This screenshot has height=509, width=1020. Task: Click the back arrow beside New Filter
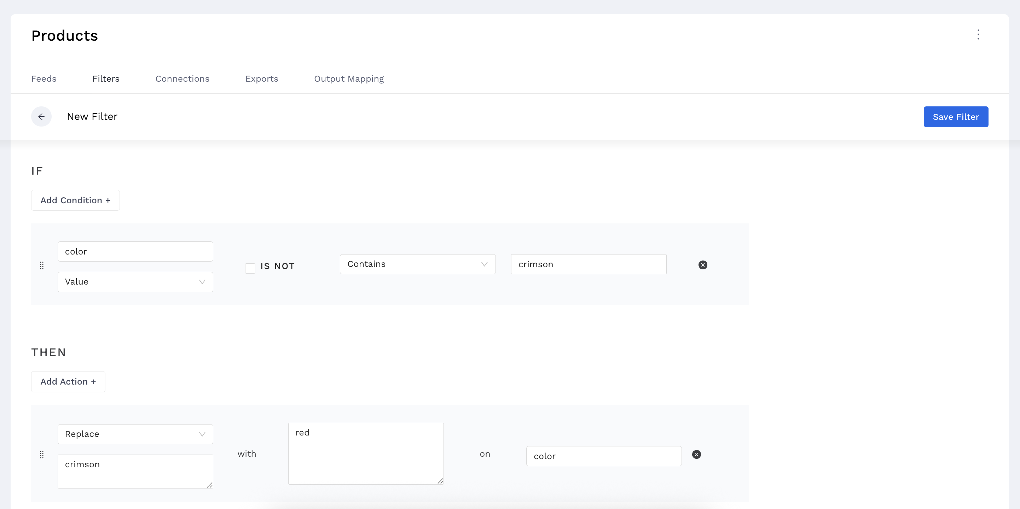point(41,116)
